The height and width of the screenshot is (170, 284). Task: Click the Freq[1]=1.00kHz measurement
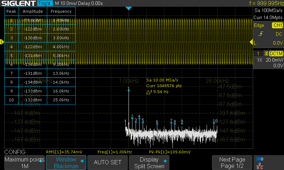(x=115, y=152)
